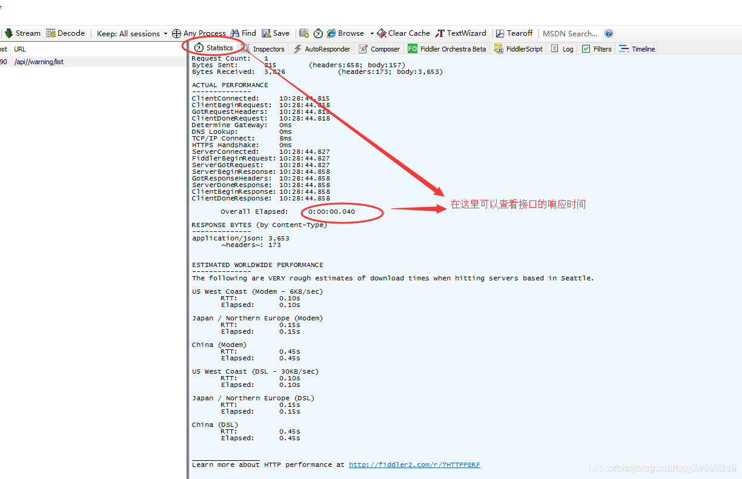Click the DNS Lookup 0ms line
Viewport: 742px width, 479px height.
[242, 132]
